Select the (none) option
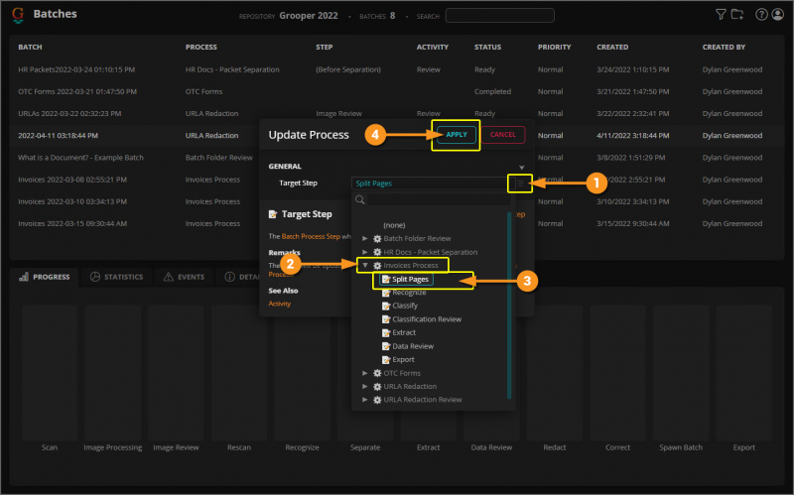Image resolution: width=794 pixels, height=495 pixels. click(x=394, y=225)
